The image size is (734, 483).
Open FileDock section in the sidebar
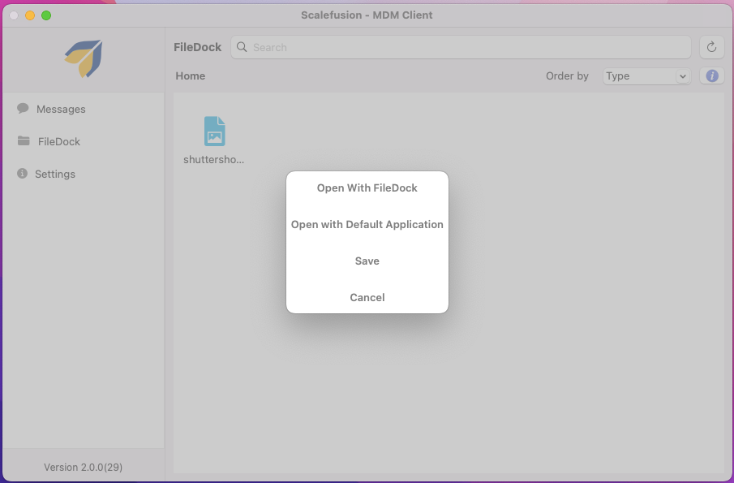click(x=59, y=141)
